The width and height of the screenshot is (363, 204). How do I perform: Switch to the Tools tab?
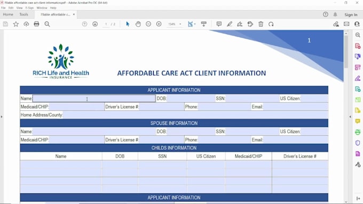(x=23, y=14)
